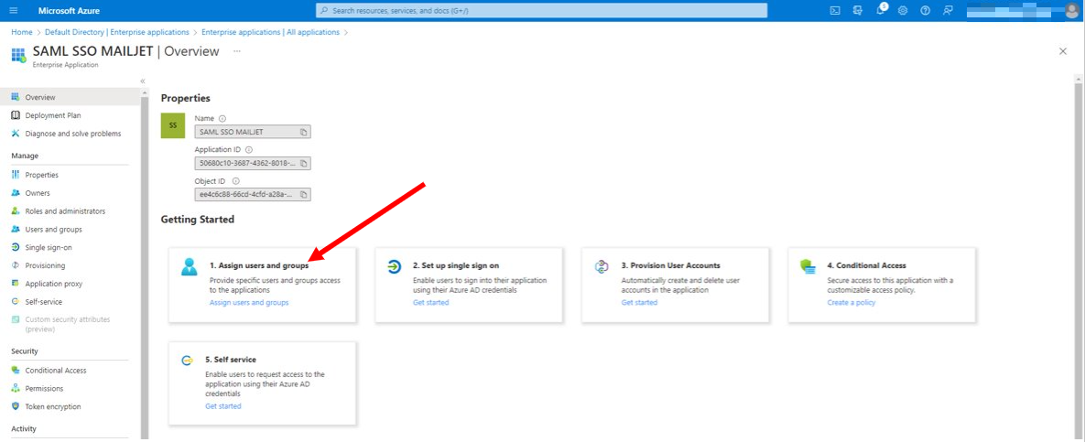Viewport: 1085px width, 442px height.
Task: Click the Assign users and groups card icon
Action: pyautogui.click(x=189, y=267)
